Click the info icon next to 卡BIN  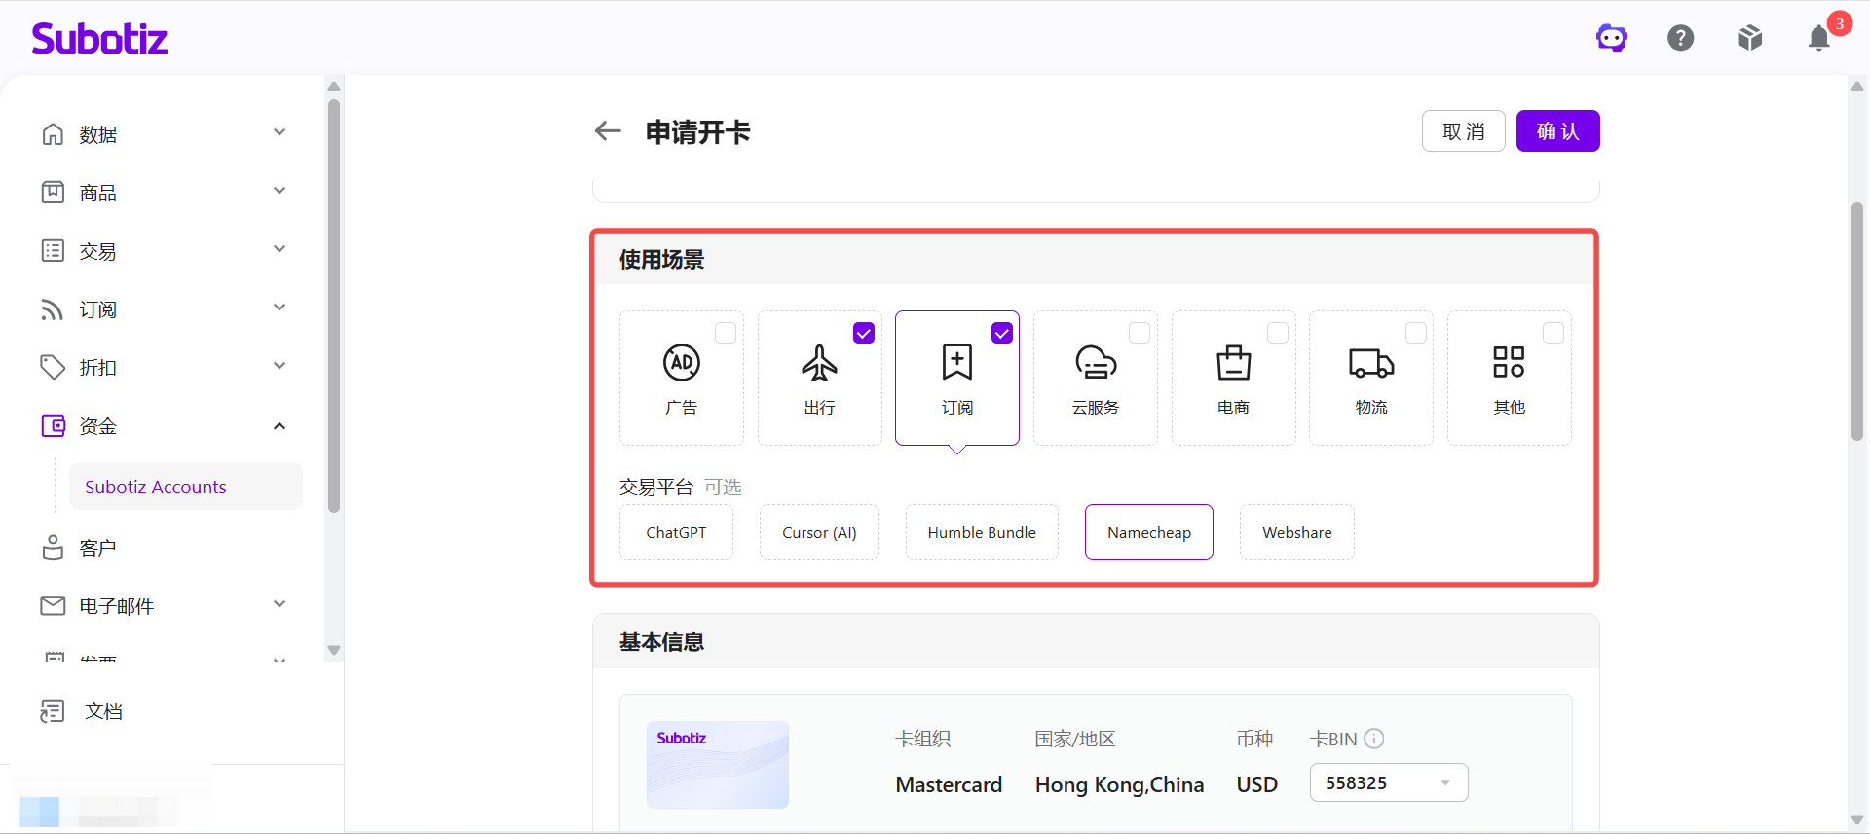(x=1374, y=739)
